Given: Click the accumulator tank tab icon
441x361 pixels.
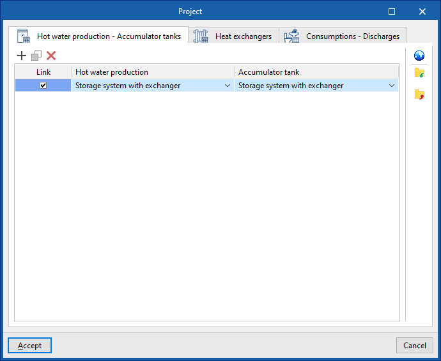Looking at the screenshot, I should point(24,36).
